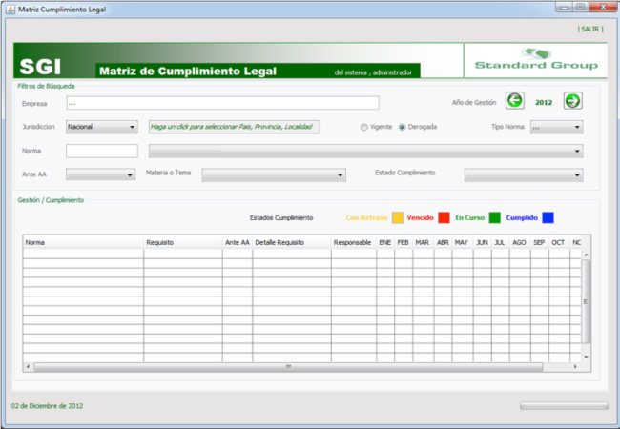620x429 pixels.
Task: Click the yellow Con Retraso swatch
Action: click(398, 218)
